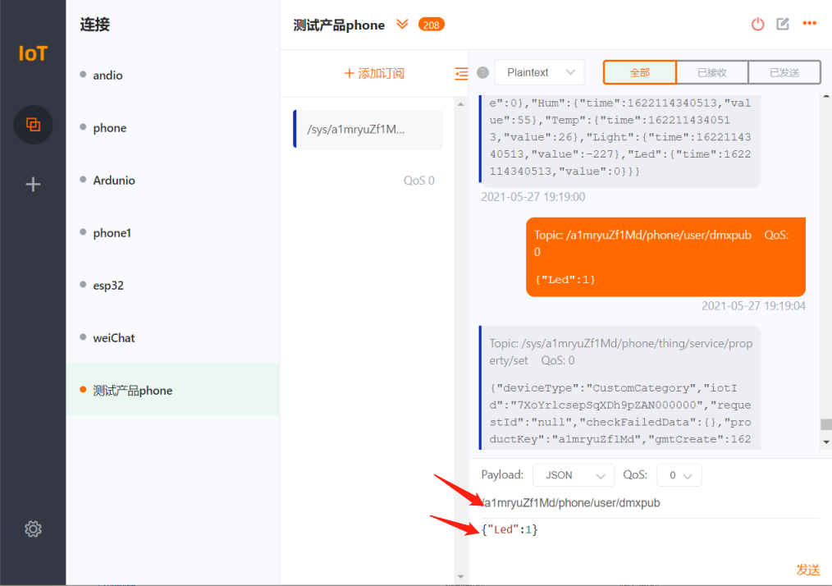Click the 添加订阅 add subscription button
The width and height of the screenshot is (832, 586).
click(375, 73)
